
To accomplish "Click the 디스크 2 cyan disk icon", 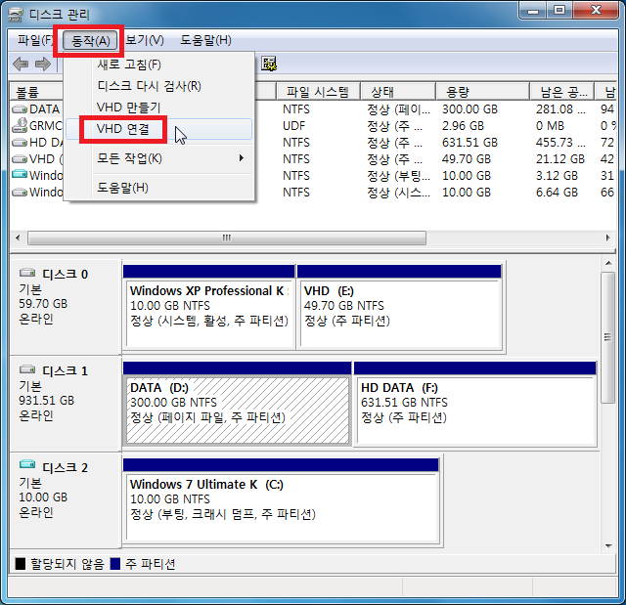I will 27,464.
